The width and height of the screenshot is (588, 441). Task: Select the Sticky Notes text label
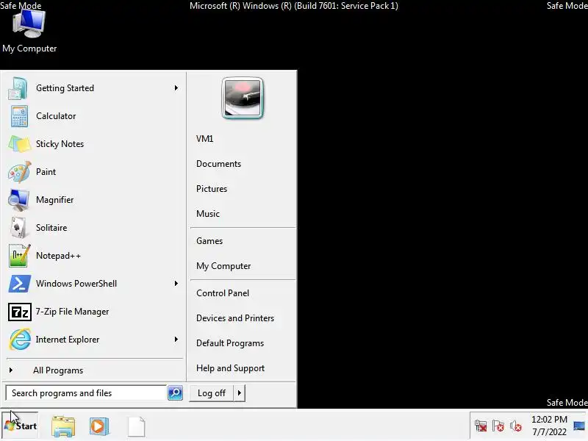click(x=60, y=144)
